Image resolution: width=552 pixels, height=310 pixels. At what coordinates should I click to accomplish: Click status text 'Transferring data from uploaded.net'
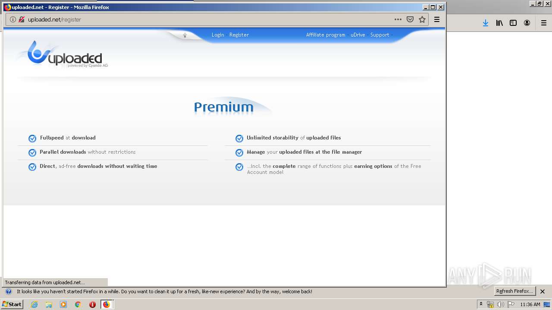point(45,282)
